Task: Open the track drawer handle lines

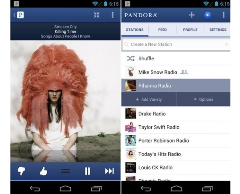Action: click(x=65, y=171)
